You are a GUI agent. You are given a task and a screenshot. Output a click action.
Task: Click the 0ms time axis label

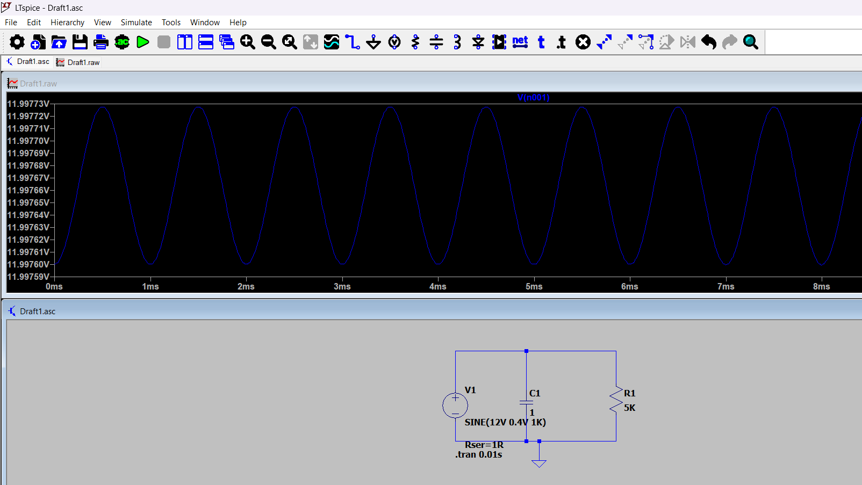click(54, 287)
